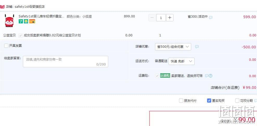Open the safety1st母婴旗舰店 store link
The width and height of the screenshot is (257, 126).
click(x=29, y=7)
